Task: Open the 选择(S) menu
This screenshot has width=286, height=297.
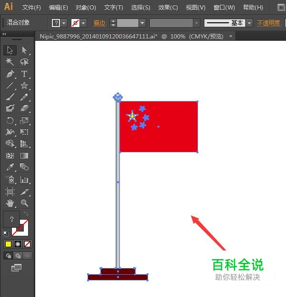Action: pos(141,8)
